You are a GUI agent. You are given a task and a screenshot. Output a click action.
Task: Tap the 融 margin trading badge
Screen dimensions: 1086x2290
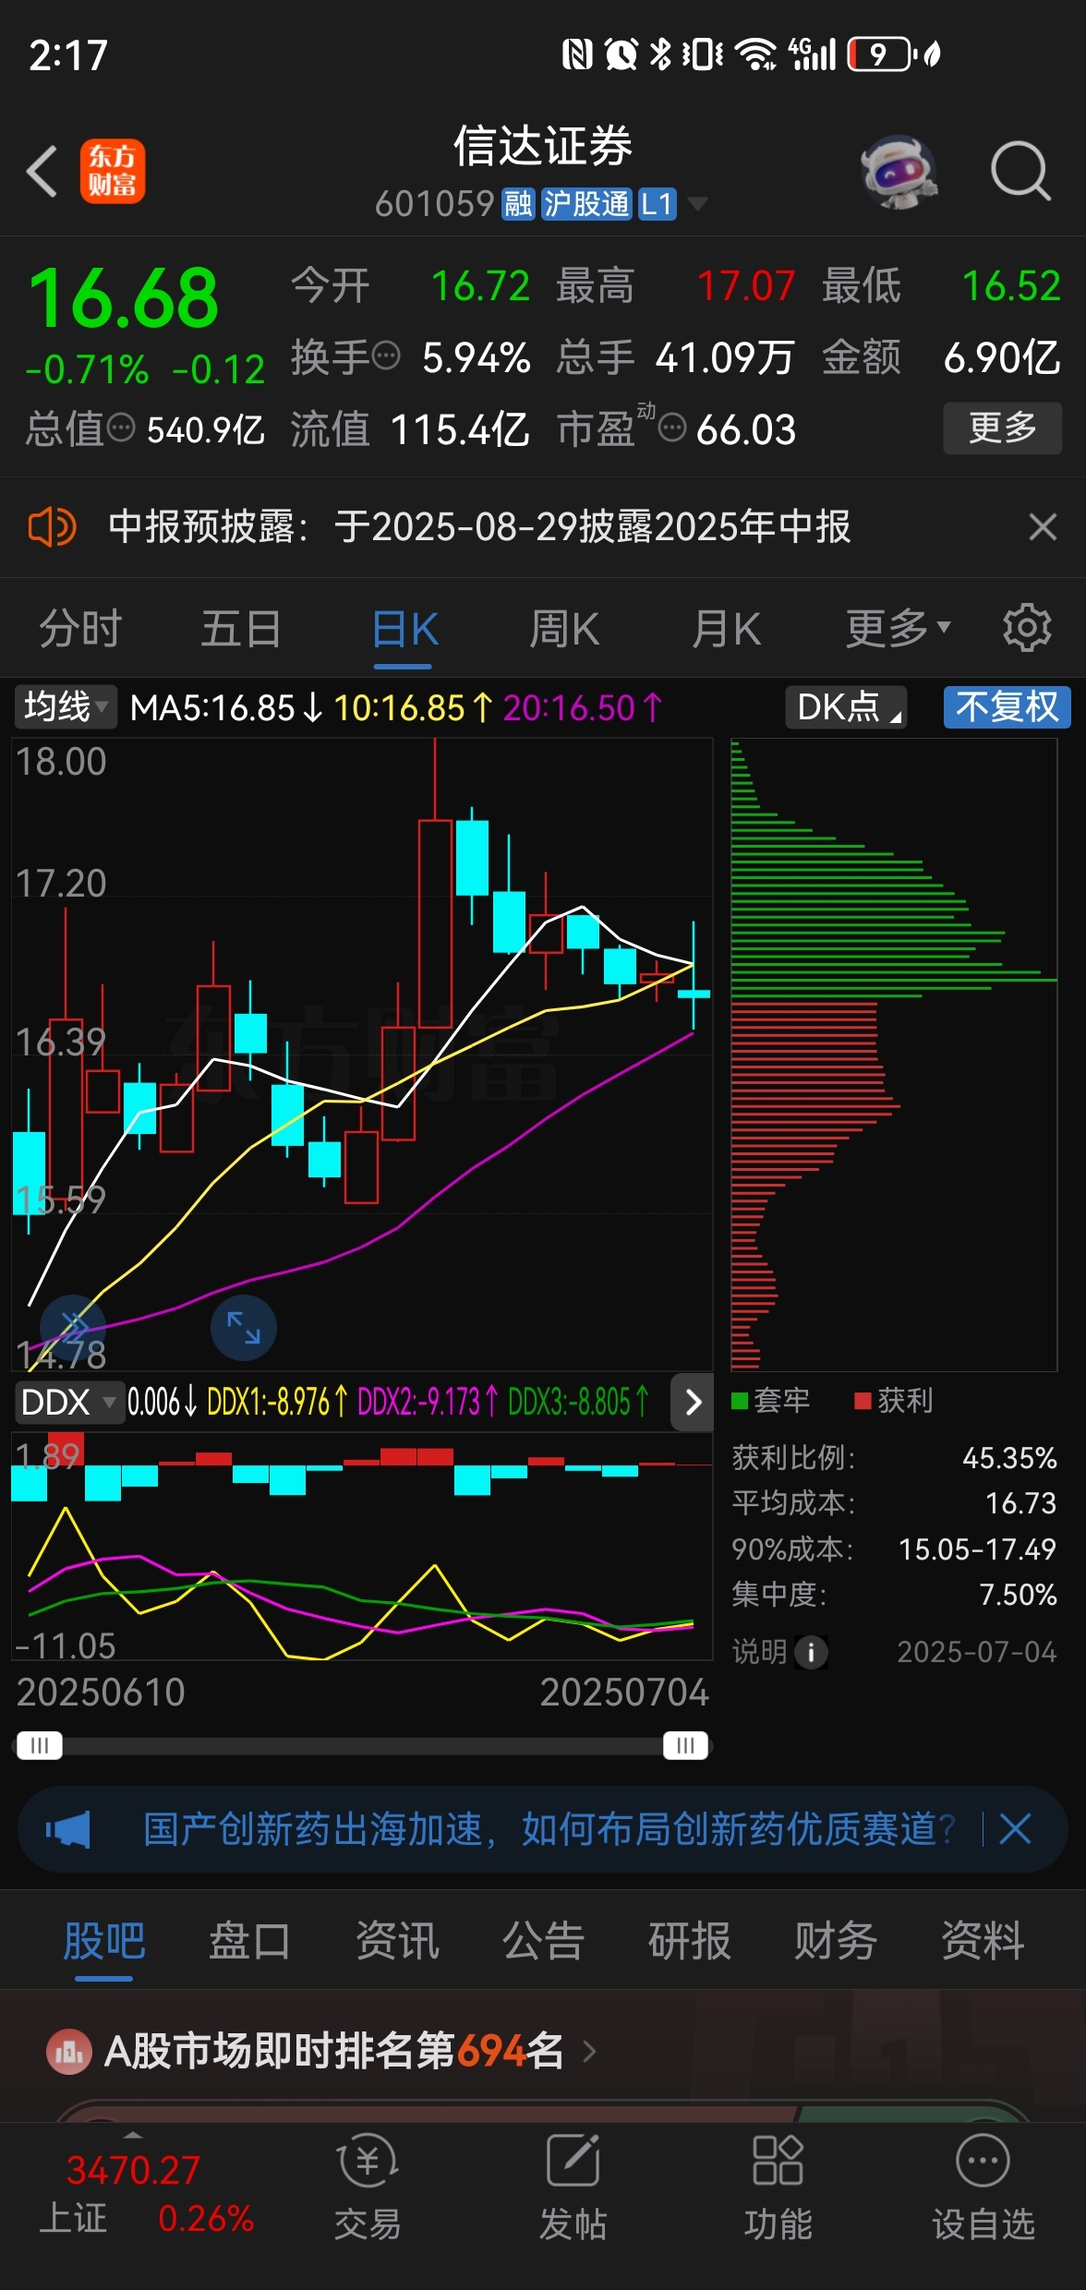pos(518,203)
